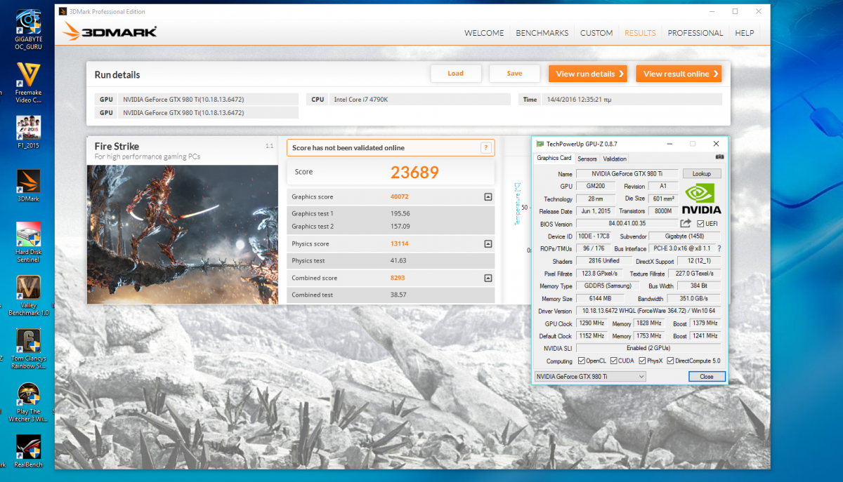Click the Fire Strike preview image

coord(183,235)
